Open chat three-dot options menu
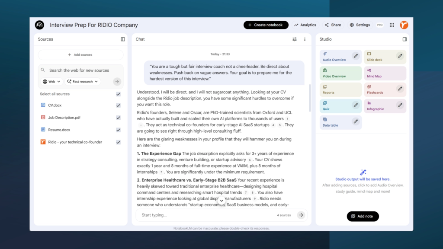443x249 pixels. tap(305, 39)
